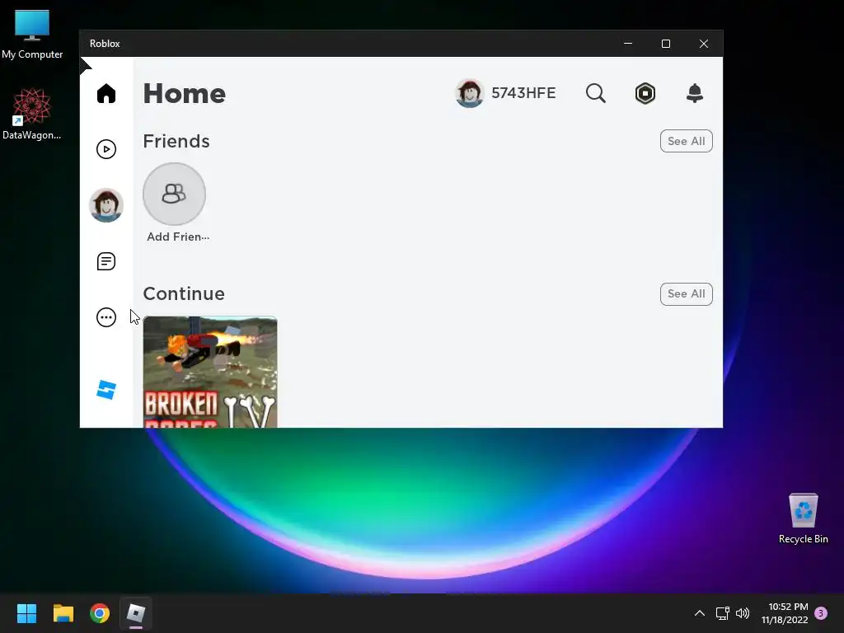844x633 pixels.
Task: Click the Friends section heading
Action: (x=176, y=141)
